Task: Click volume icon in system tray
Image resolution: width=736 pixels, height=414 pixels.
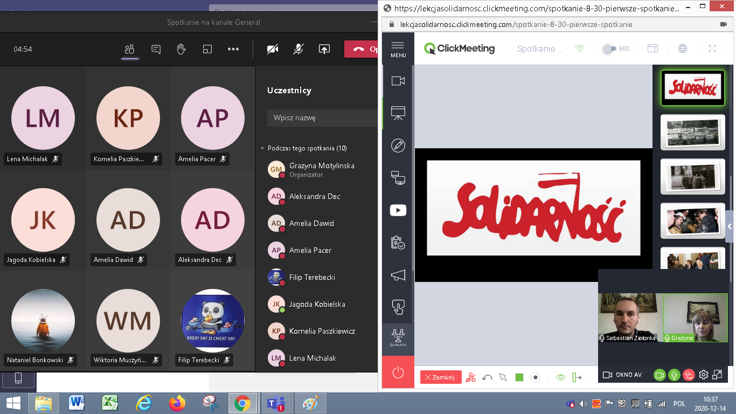Action: click(584, 403)
